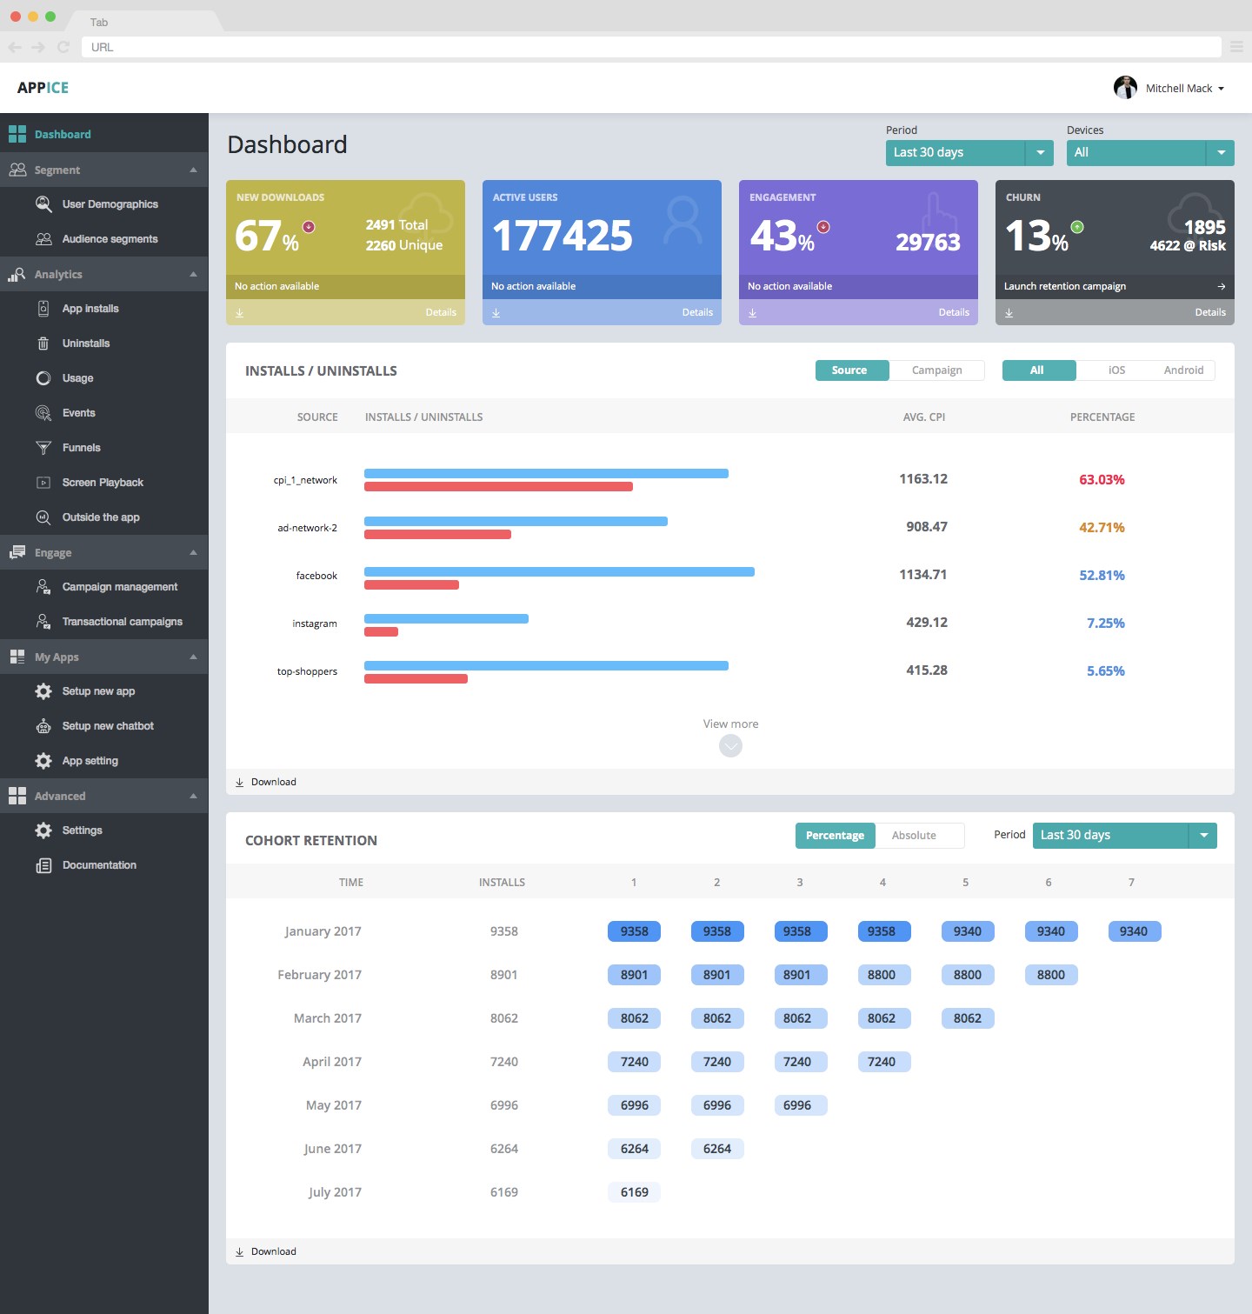1252x1314 pixels.
Task: Open the Setup new app gear icon
Action: coord(43,691)
